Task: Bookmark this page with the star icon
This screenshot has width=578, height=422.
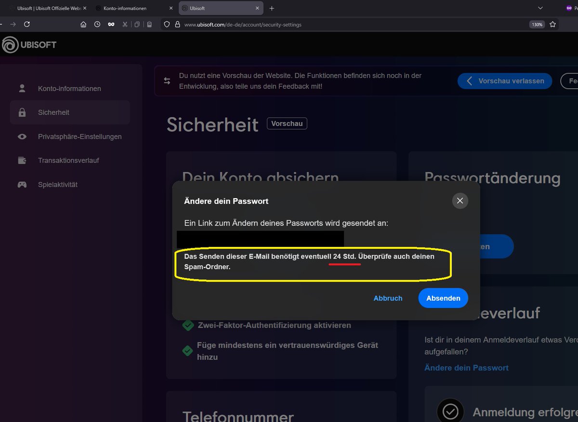Action: [x=552, y=24]
